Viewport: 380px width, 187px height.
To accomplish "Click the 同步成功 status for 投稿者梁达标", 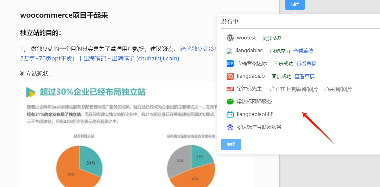I will pos(283,64).
